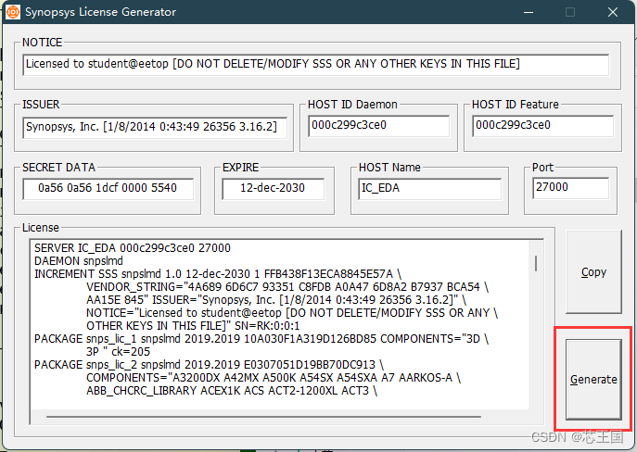Click the 'INCREMENT SSS snpslmd 1.0' line
The width and height of the screenshot is (637, 452).
click(x=218, y=274)
